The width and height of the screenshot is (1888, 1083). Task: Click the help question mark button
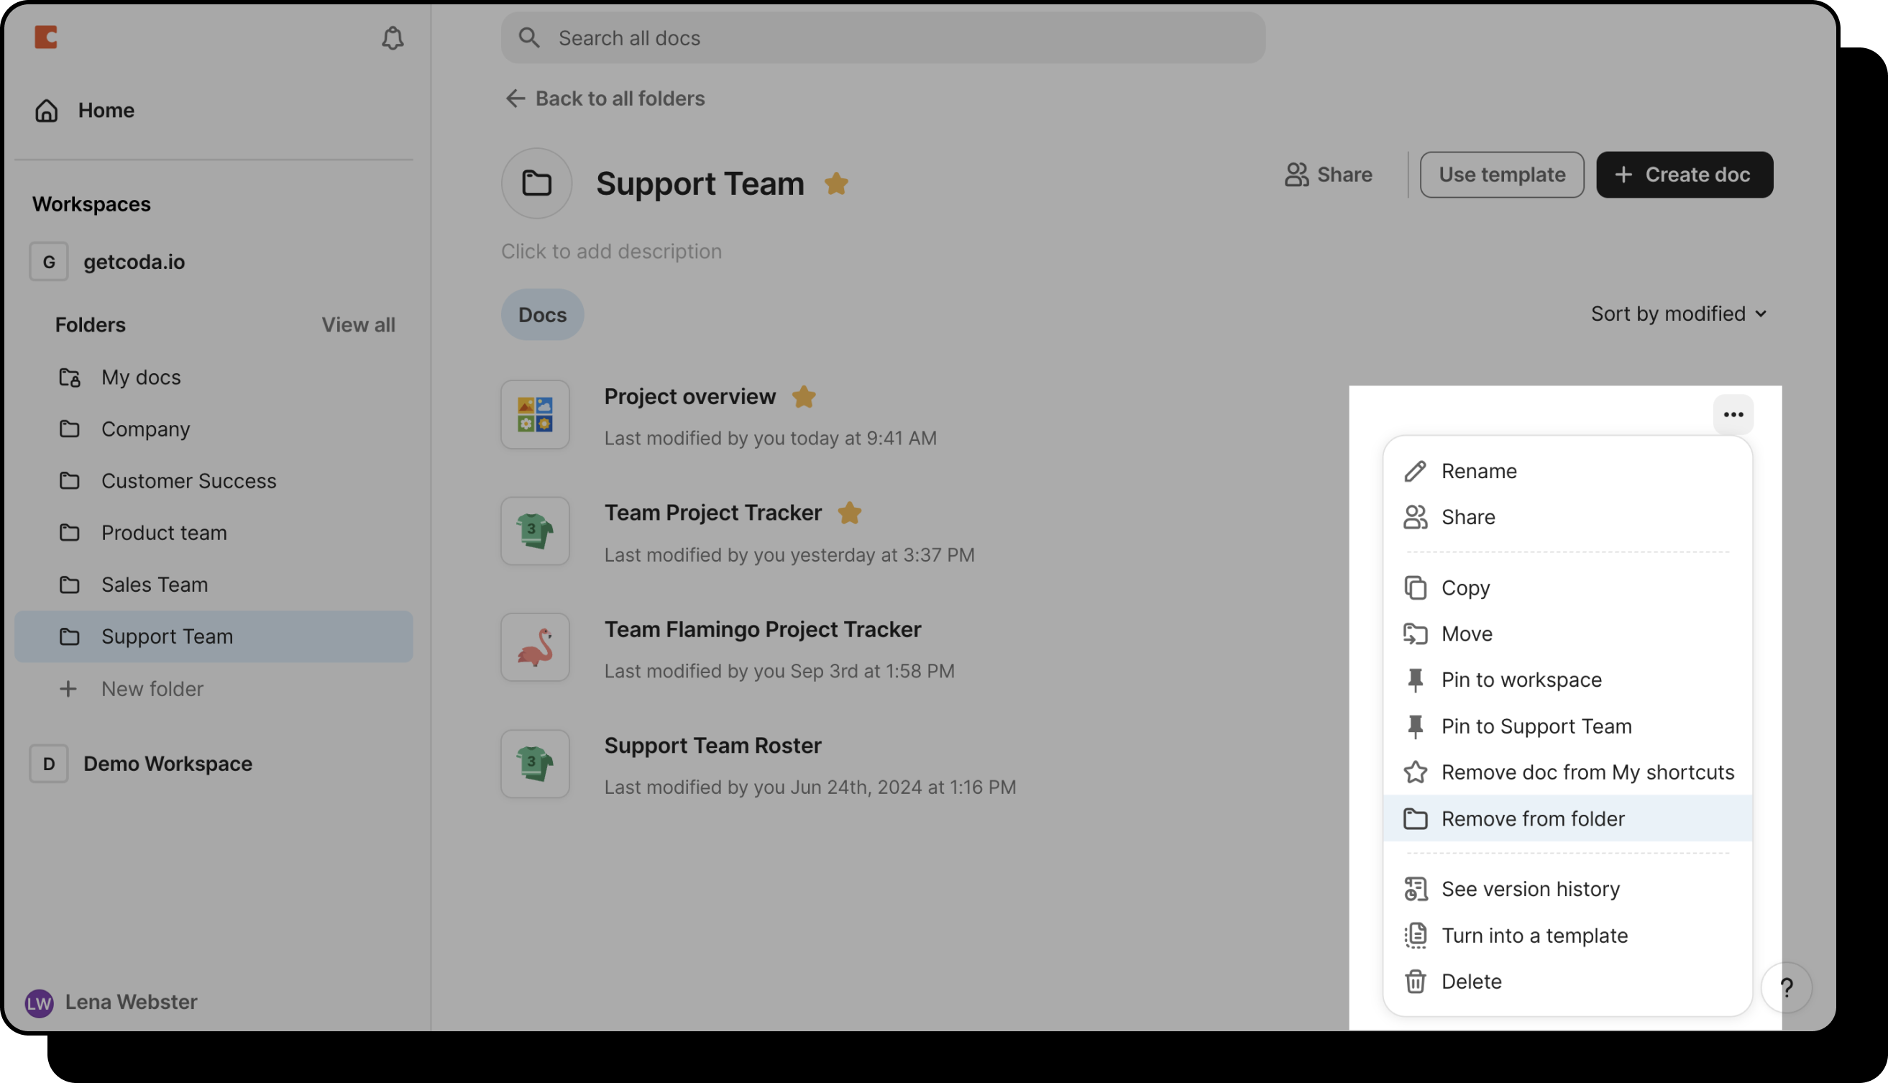1787,988
